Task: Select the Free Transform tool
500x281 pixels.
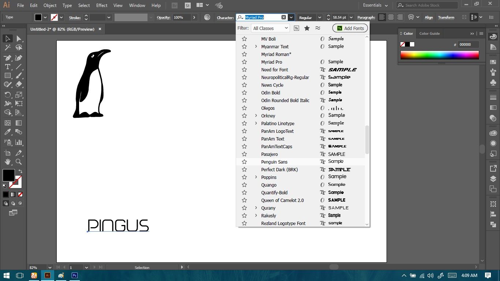Action: [19, 104]
